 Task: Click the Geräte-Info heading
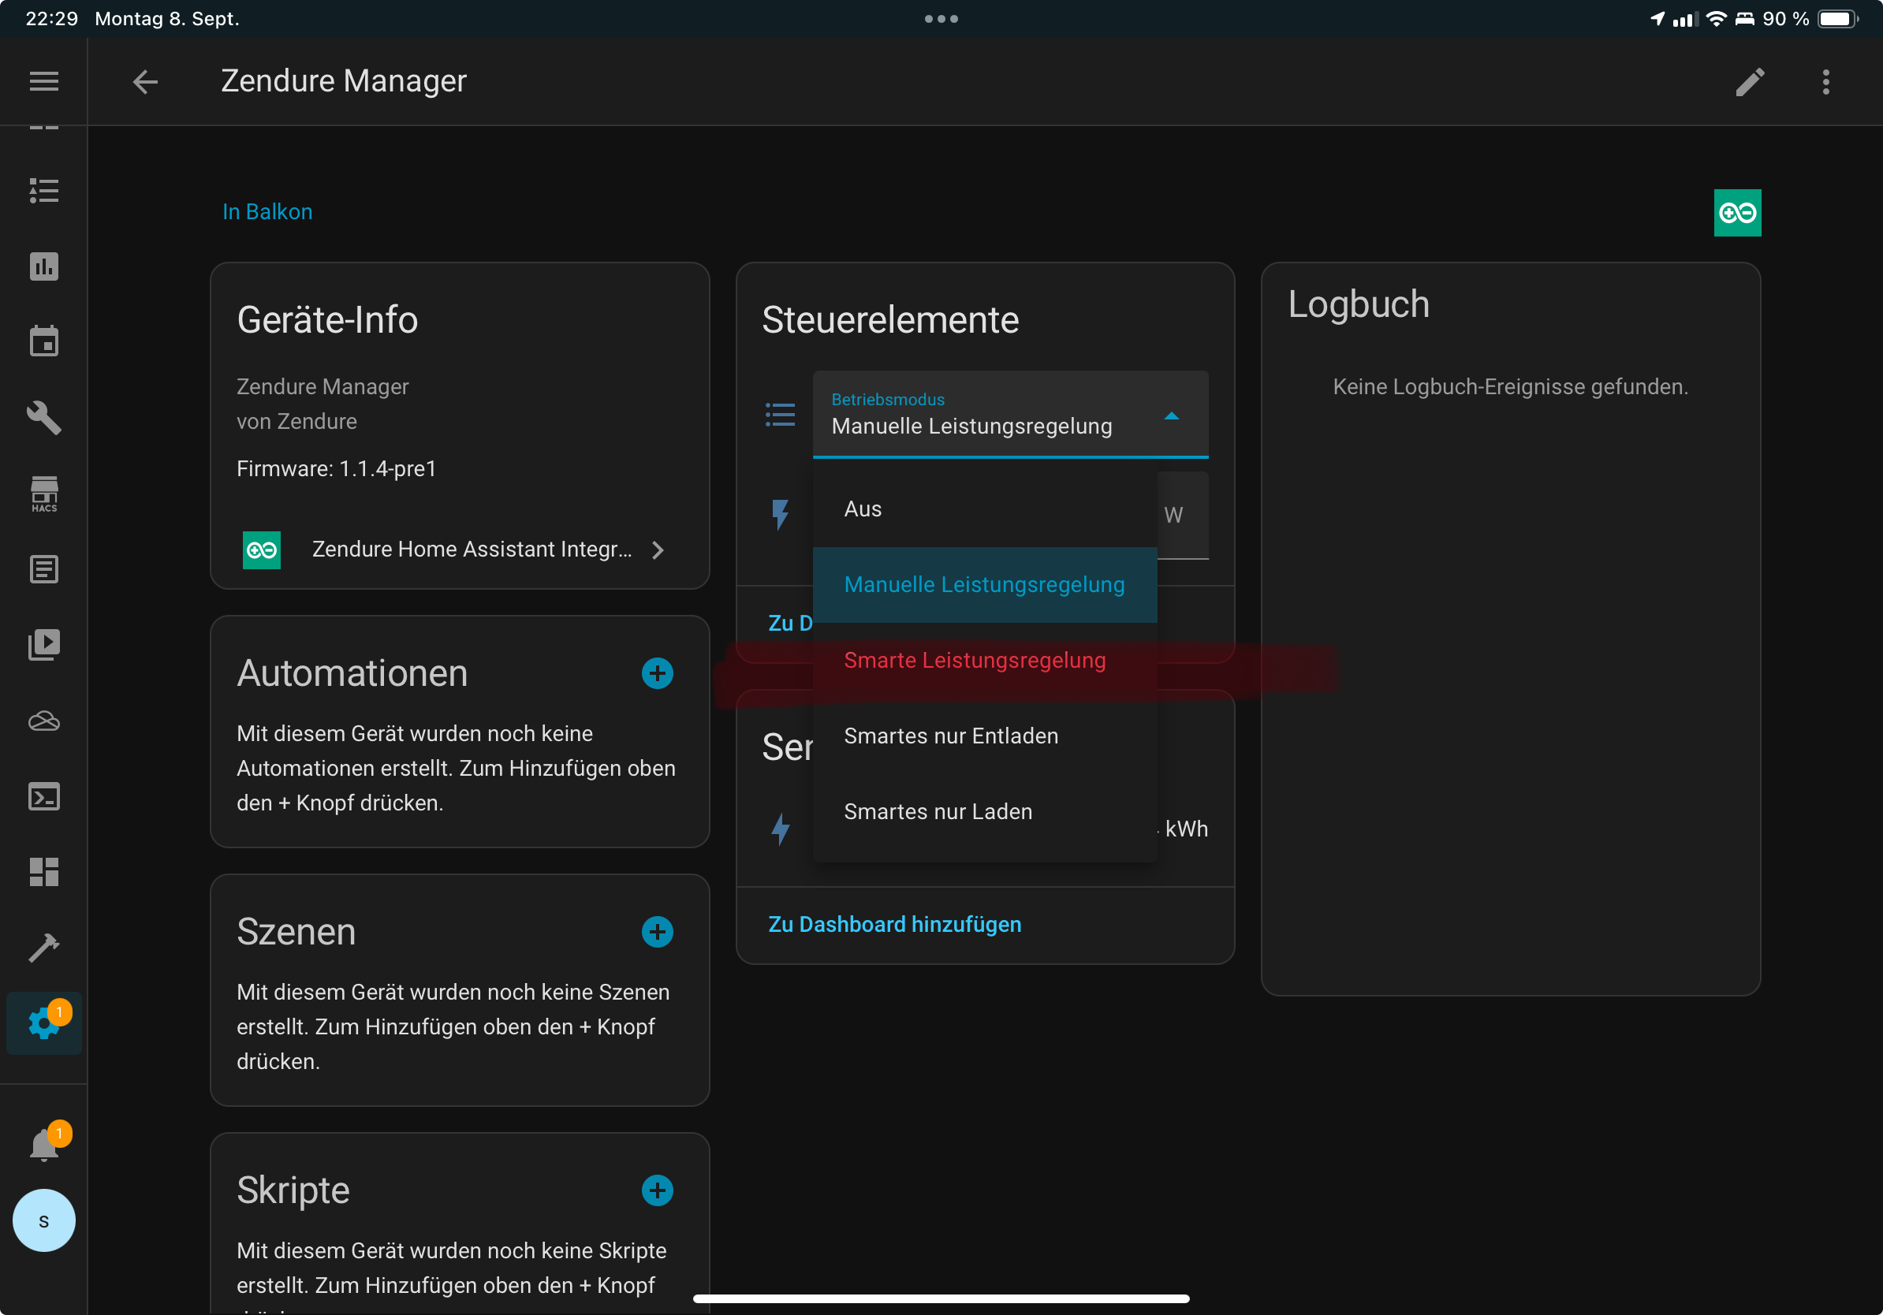[327, 320]
